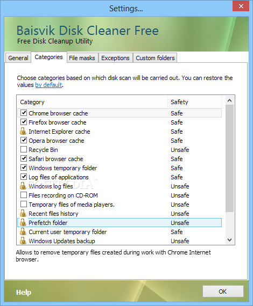
Task: Select the Categories tab
Action: pyautogui.click(x=49, y=57)
